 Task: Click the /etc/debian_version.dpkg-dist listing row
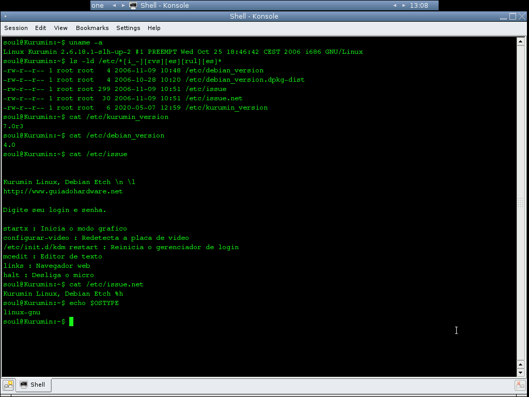154,80
